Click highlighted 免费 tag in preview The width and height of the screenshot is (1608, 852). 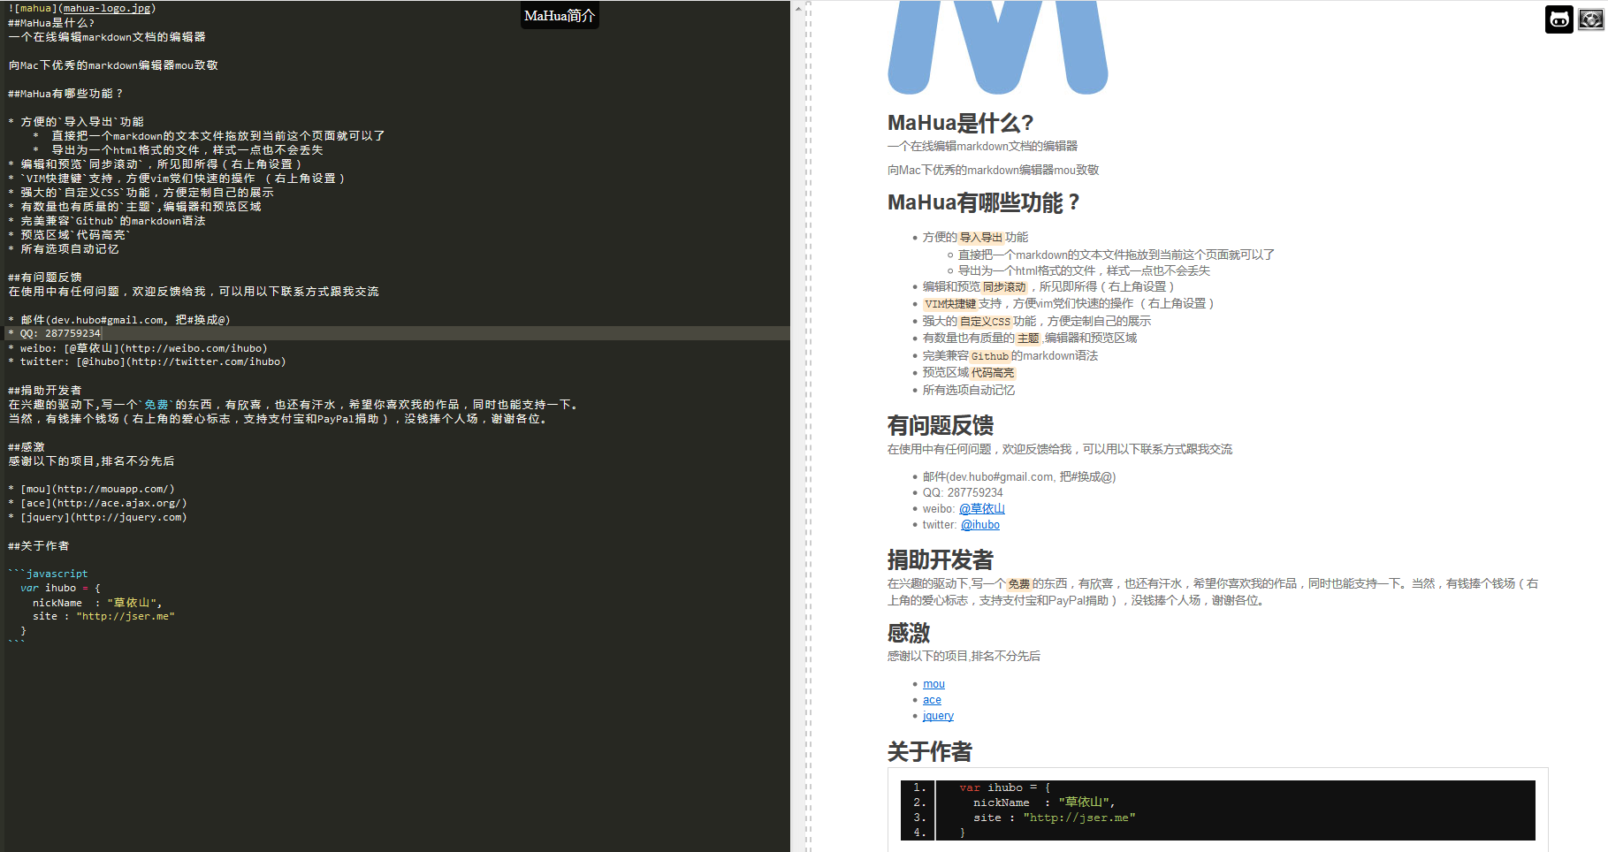1019,583
